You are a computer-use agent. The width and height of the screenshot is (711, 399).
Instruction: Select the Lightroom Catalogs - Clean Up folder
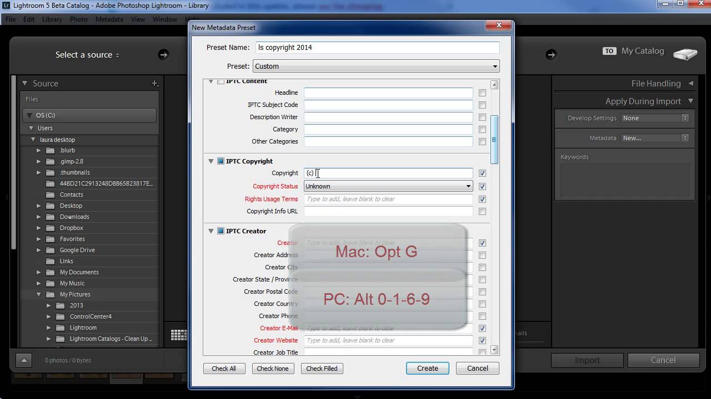click(111, 339)
